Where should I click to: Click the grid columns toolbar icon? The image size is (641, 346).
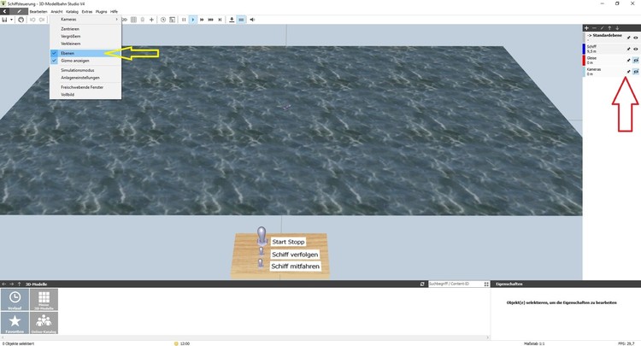133,20
